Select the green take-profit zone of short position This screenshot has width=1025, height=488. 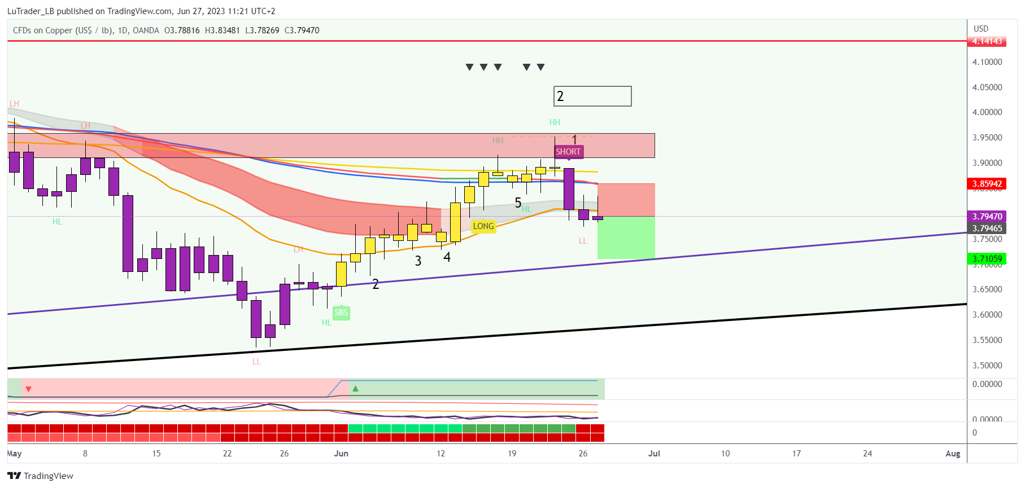click(x=626, y=238)
